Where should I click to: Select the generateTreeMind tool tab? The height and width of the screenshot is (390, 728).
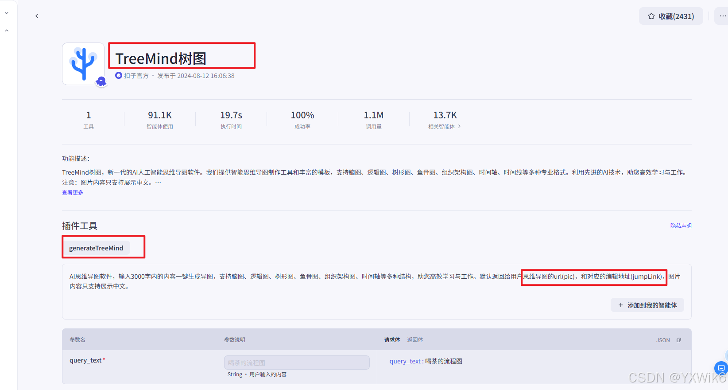click(x=96, y=248)
